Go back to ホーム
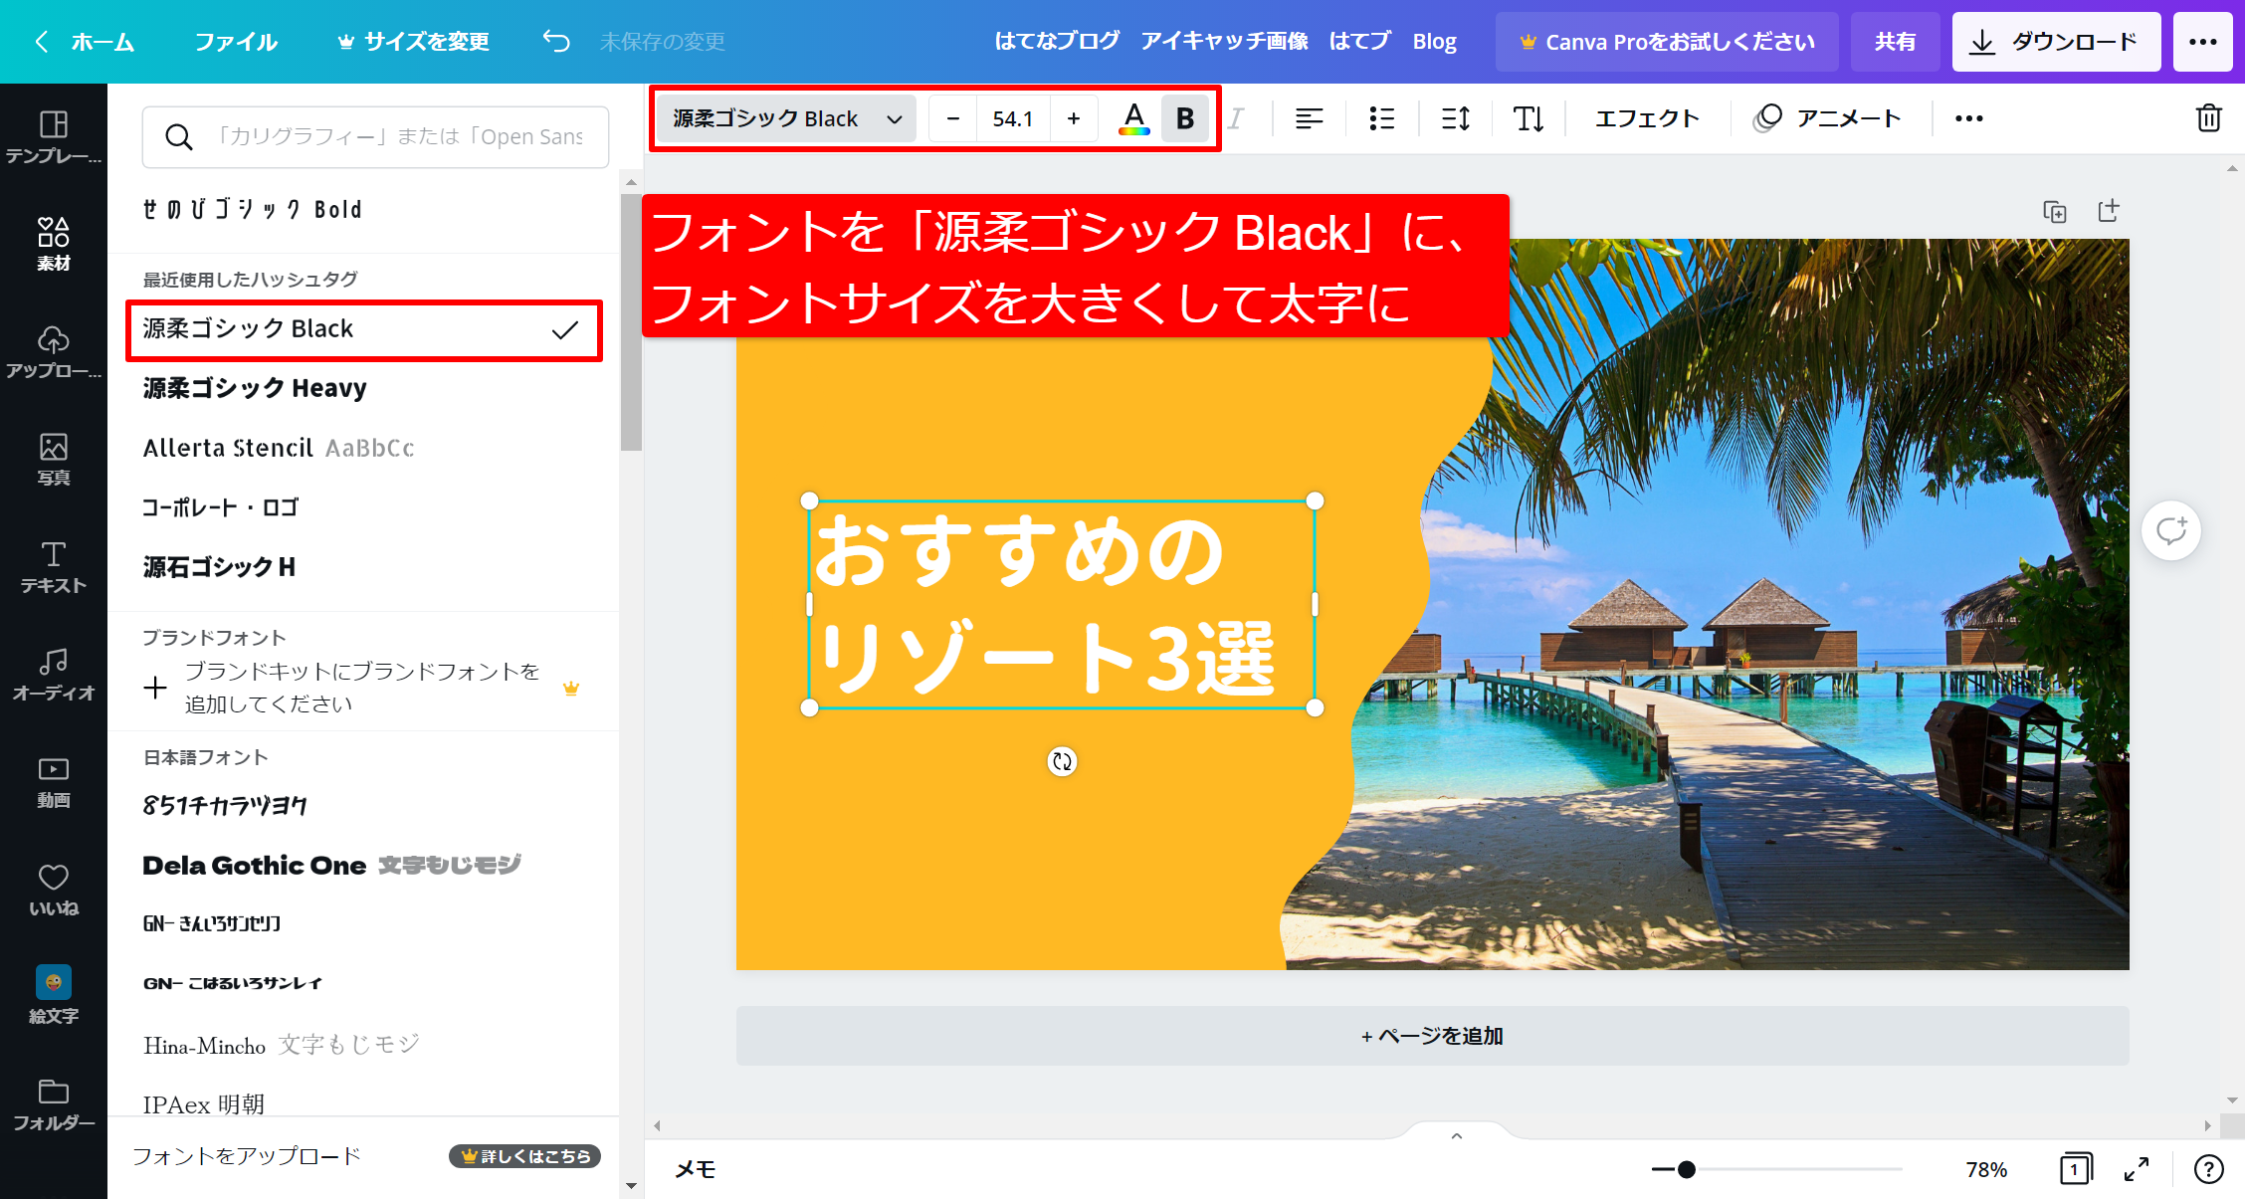Image resolution: width=2245 pixels, height=1199 pixels. point(86,41)
